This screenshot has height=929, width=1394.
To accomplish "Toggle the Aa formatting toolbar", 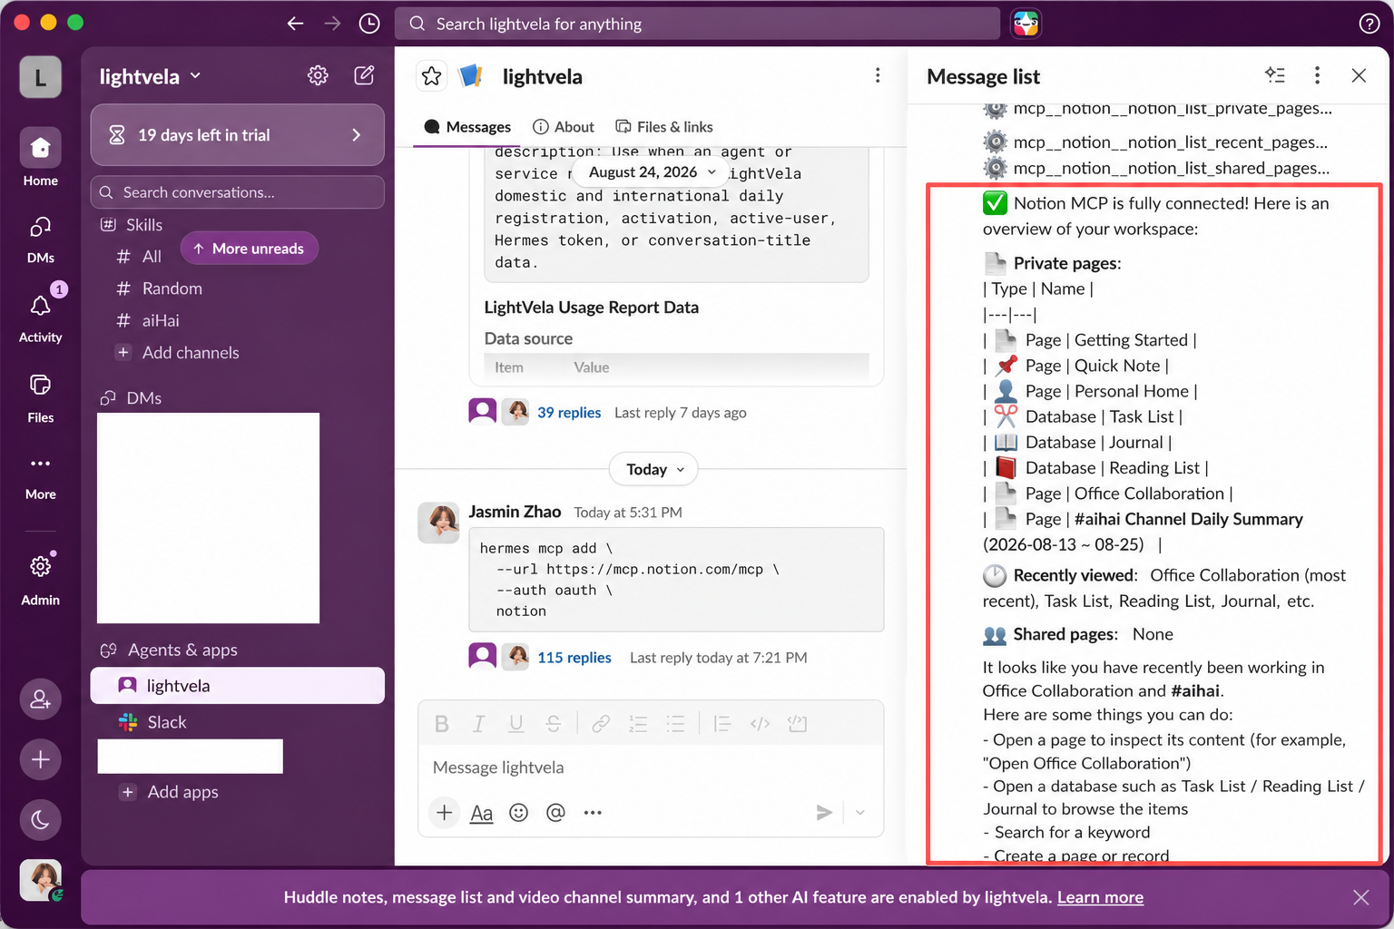I will tap(482, 813).
